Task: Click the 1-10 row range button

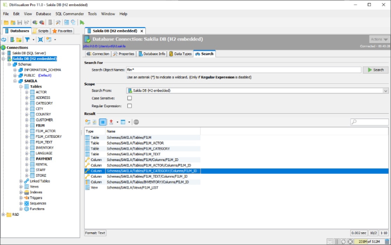Action: [384, 233]
